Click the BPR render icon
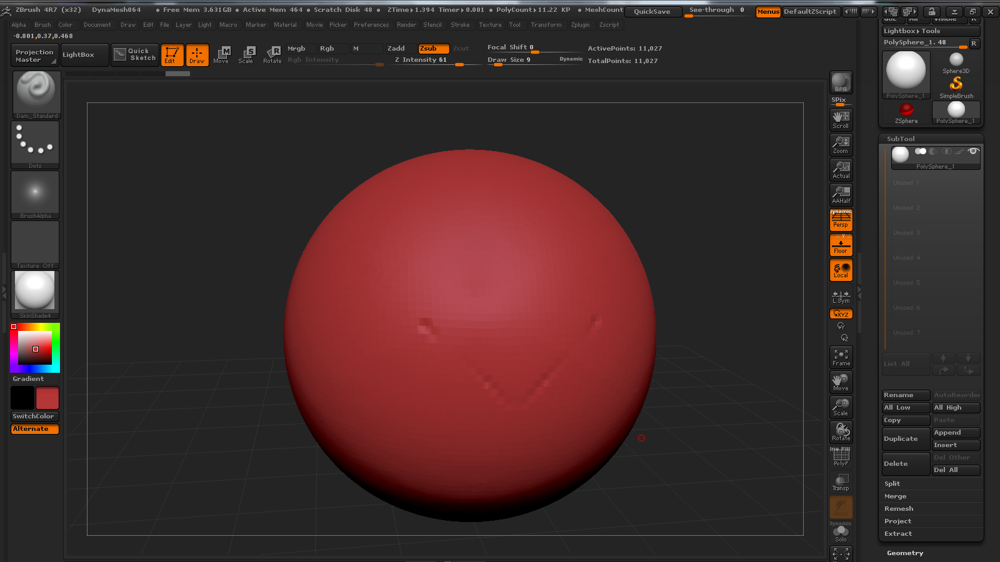This screenshot has width=1000, height=562. 841,82
